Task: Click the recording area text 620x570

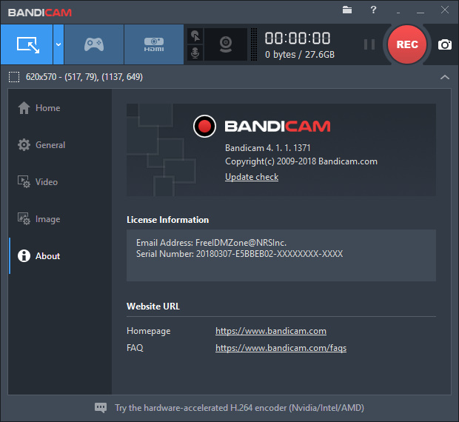Action: click(84, 77)
